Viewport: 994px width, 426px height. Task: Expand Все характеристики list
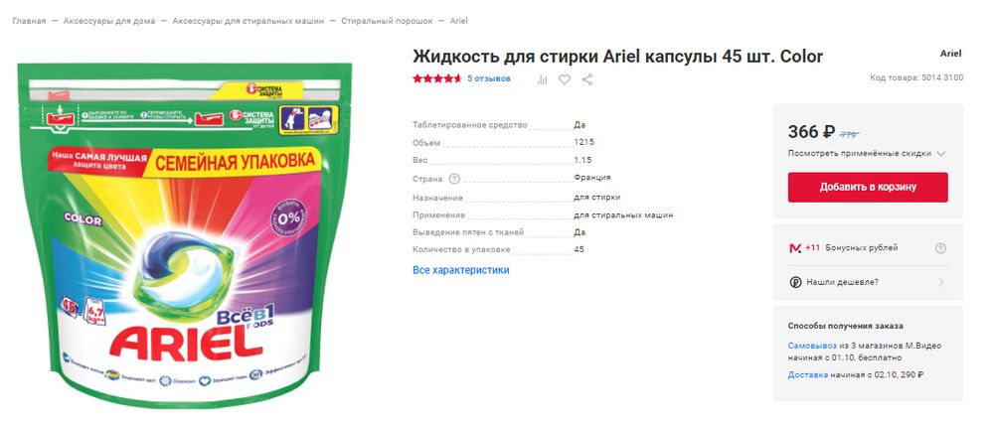(461, 270)
